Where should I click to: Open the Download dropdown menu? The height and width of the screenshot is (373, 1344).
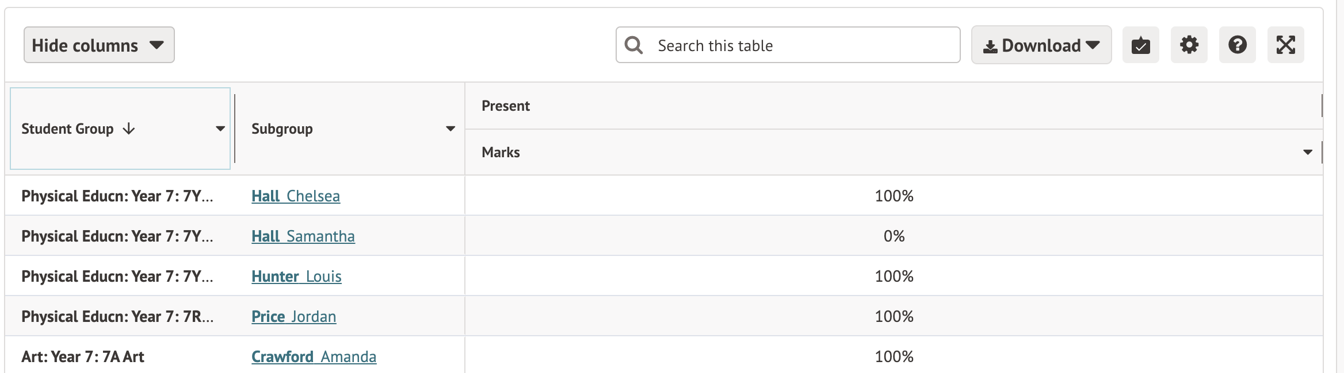[x=1041, y=45]
